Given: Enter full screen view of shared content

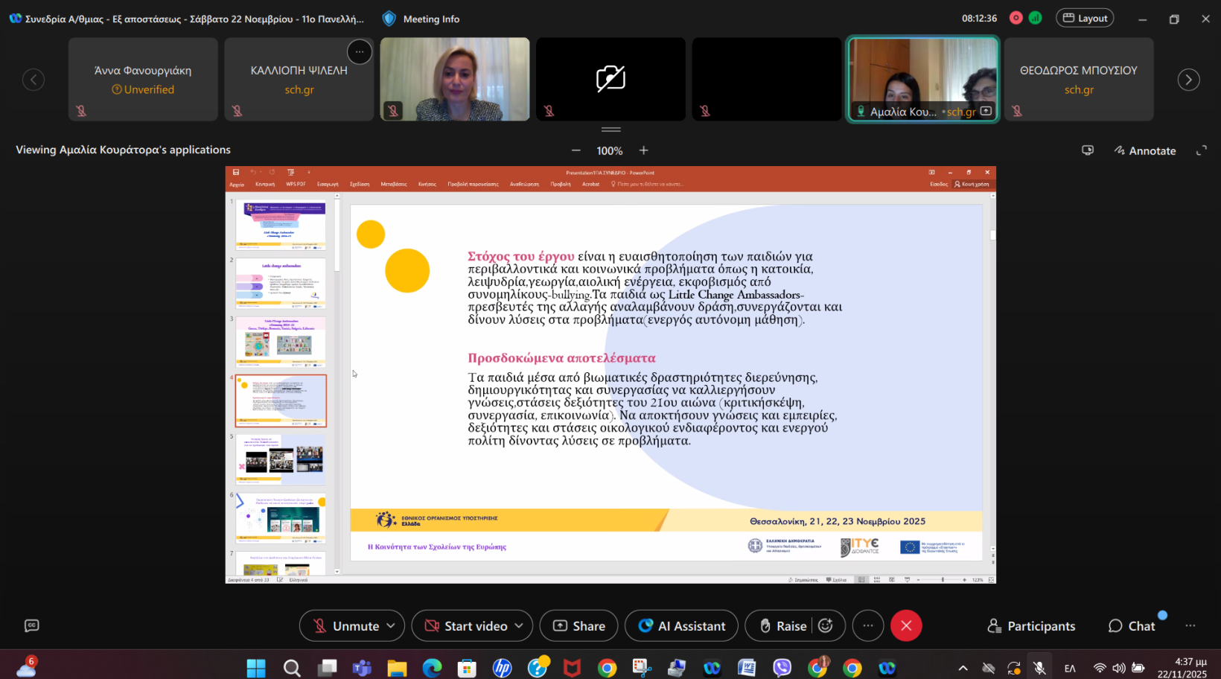Looking at the screenshot, I should pos(1201,150).
